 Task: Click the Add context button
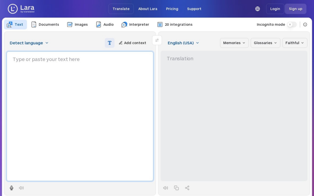coord(132,43)
